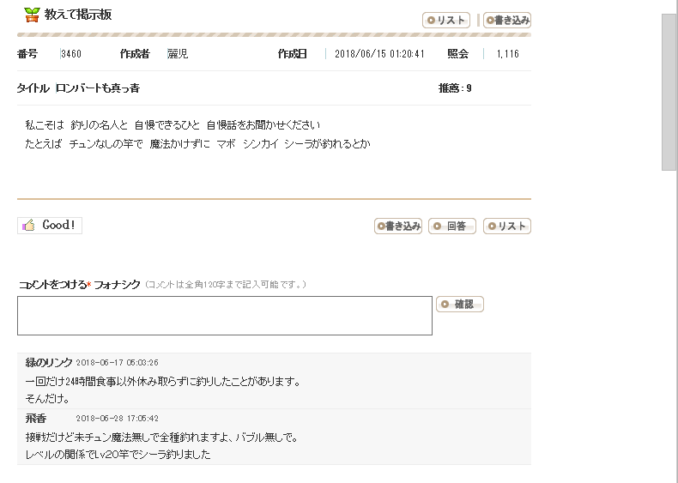
Task: Click the 推薦: 9 recommendation count
Action: point(455,88)
